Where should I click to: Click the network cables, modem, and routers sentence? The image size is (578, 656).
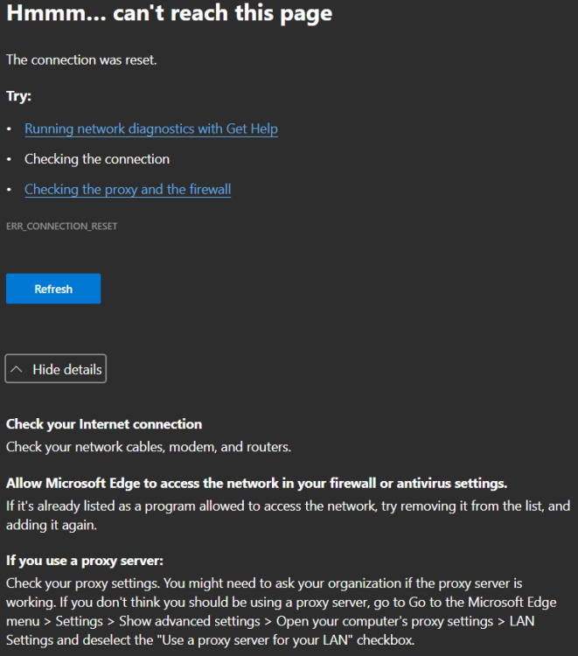(x=149, y=447)
